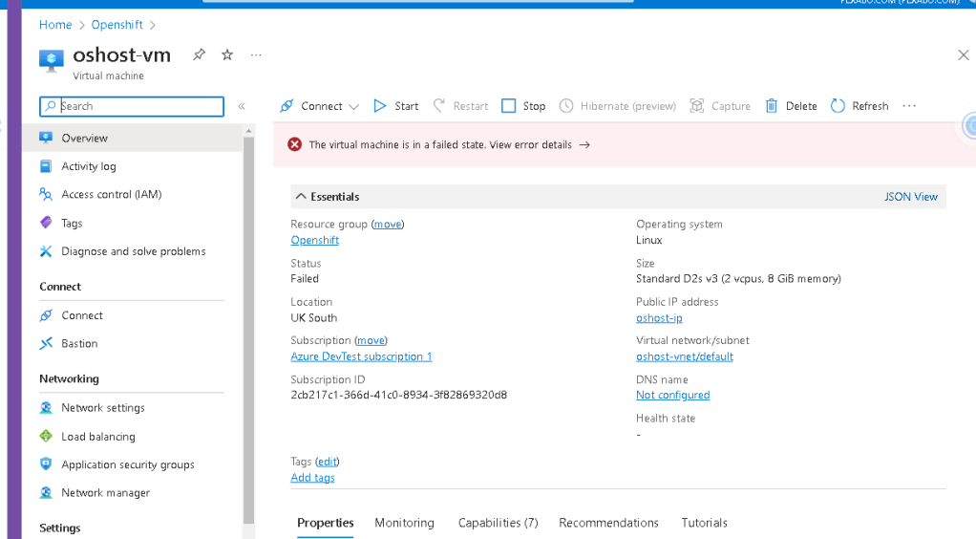Click move link beside Subscription
The height and width of the screenshot is (539, 976).
(x=371, y=340)
